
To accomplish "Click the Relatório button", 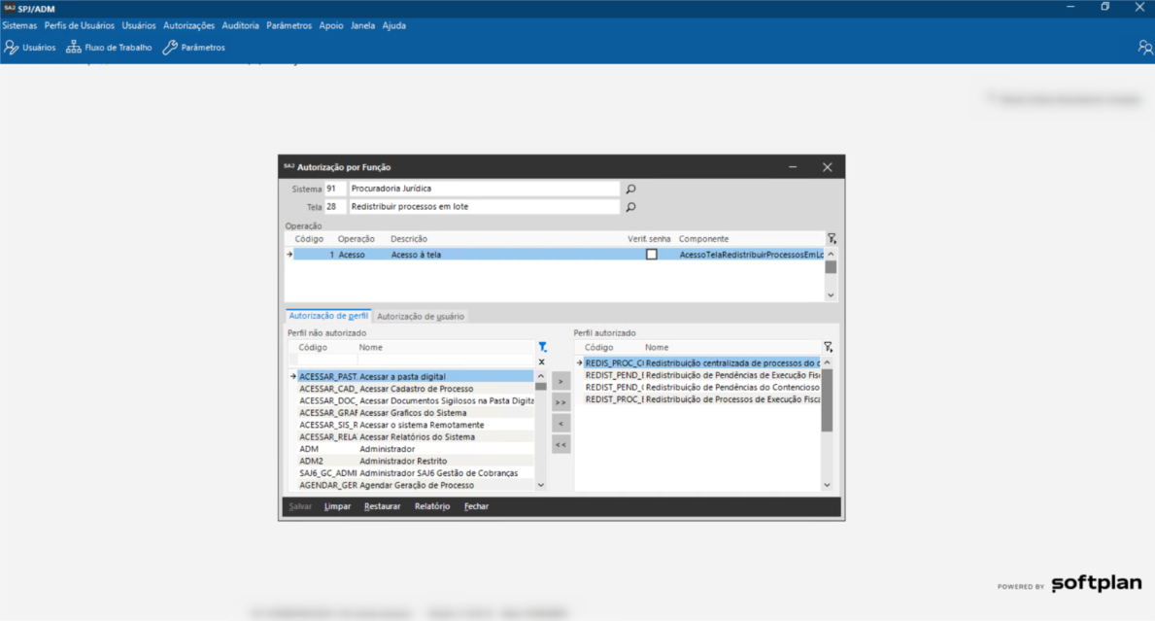I will click(431, 506).
